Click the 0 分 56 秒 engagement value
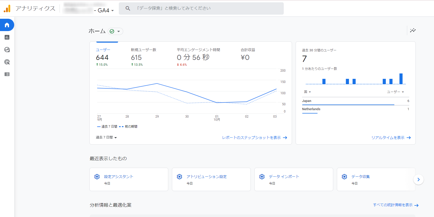434x217 pixels. (x=193, y=57)
